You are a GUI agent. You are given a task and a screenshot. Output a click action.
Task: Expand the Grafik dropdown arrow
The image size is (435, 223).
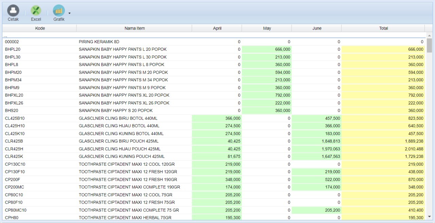click(x=69, y=13)
